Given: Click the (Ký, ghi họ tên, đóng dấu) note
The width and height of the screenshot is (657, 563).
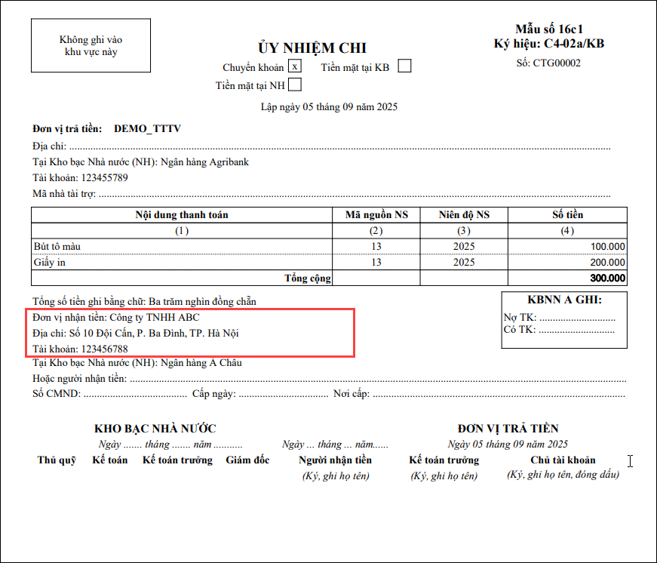Looking at the screenshot, I should click(563, 475).
